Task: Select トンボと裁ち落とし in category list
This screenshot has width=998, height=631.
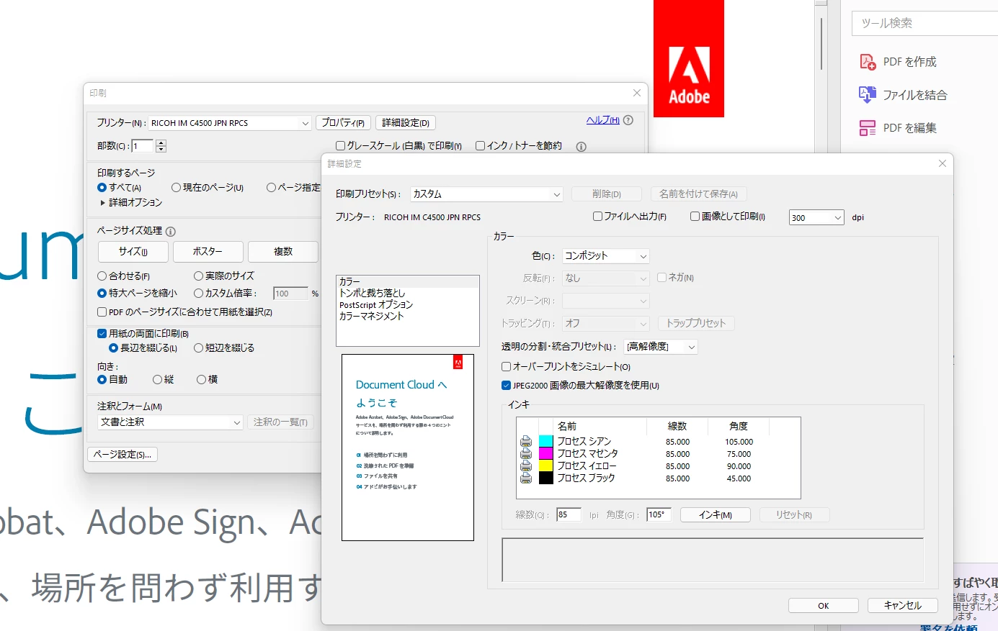Action: point(407,293)
